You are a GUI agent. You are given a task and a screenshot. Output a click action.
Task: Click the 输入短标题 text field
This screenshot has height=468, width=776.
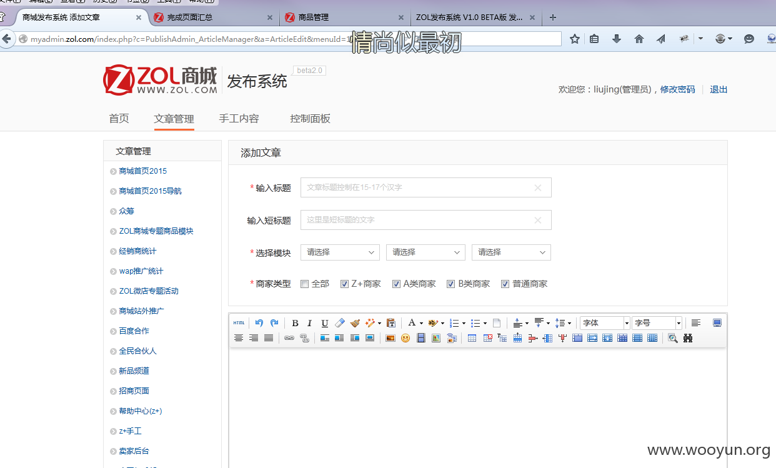(x=425, y=220)
